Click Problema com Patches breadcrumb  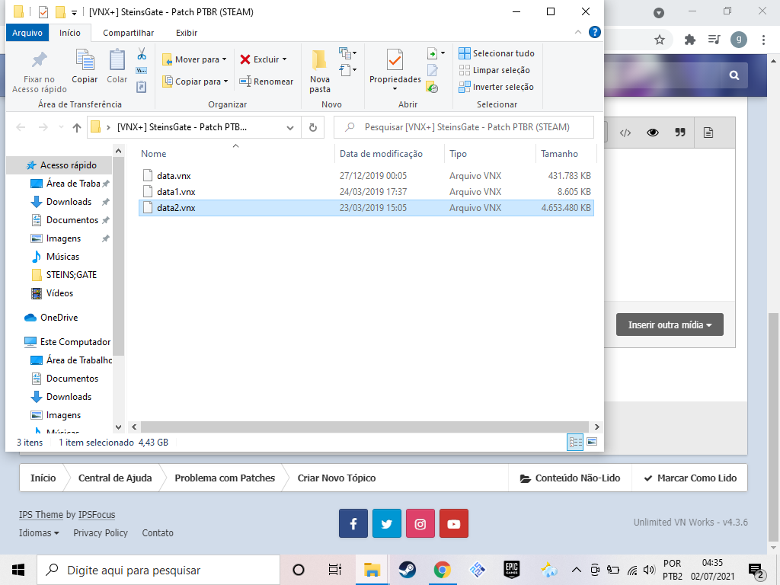225,478
